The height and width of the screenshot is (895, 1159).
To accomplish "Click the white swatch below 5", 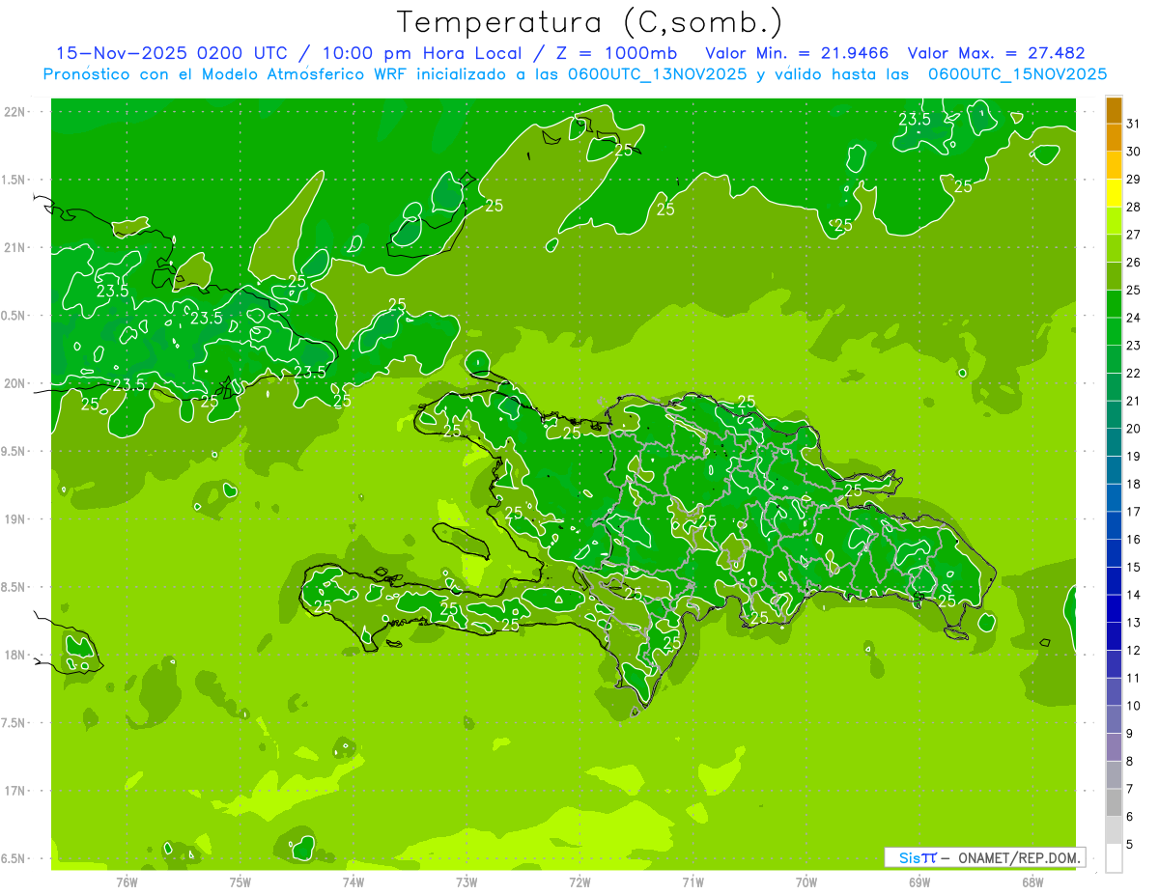I will click(1114, 858).
